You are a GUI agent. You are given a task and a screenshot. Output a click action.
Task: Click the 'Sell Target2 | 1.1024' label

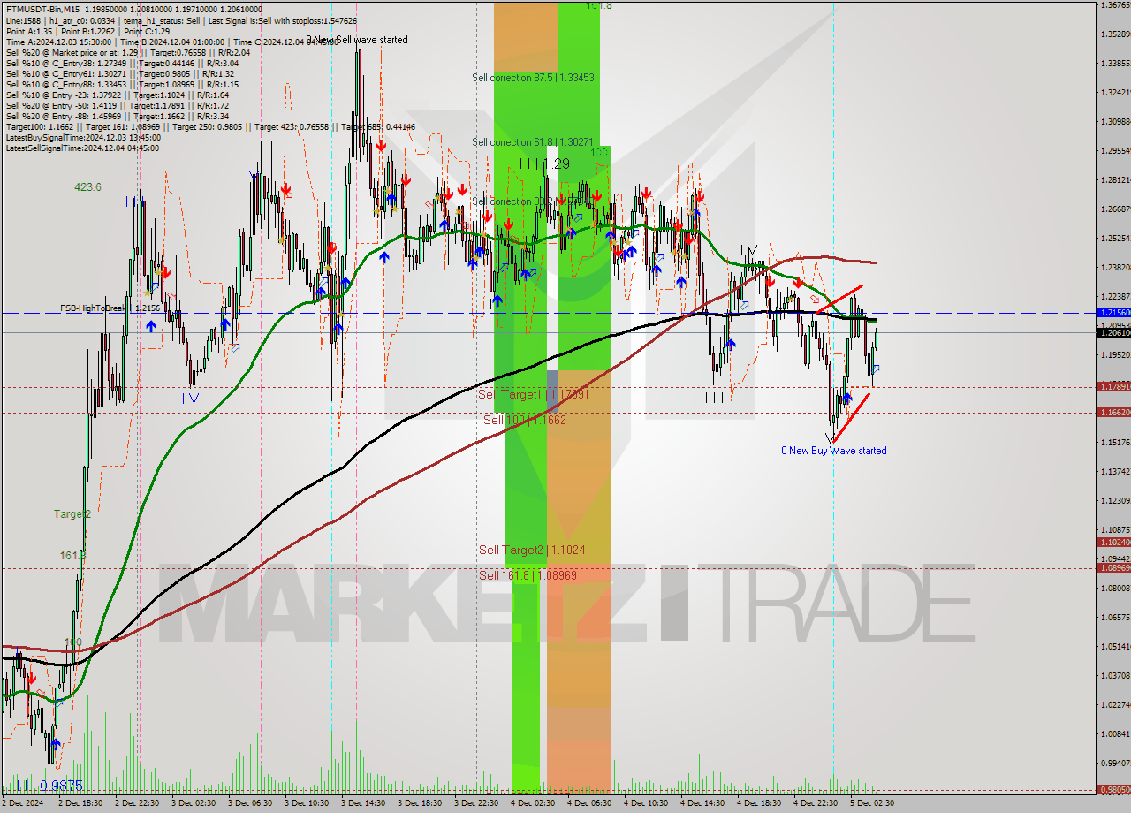532,550
